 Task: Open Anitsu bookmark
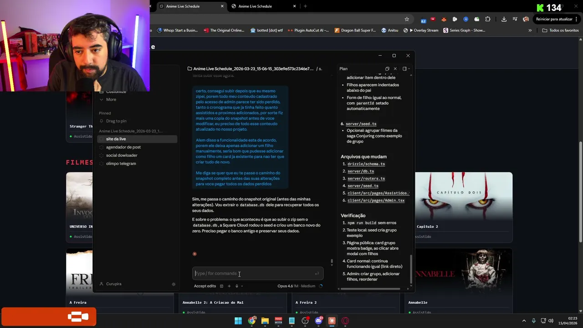[x=390, y=31]
